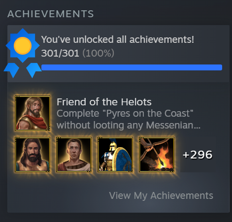Open the View My Achievements link
Screen dimensions: 232x222
pos(161,195)
